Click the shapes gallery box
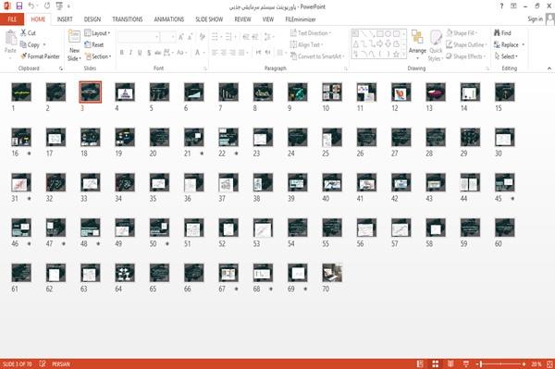 point(378,43)
